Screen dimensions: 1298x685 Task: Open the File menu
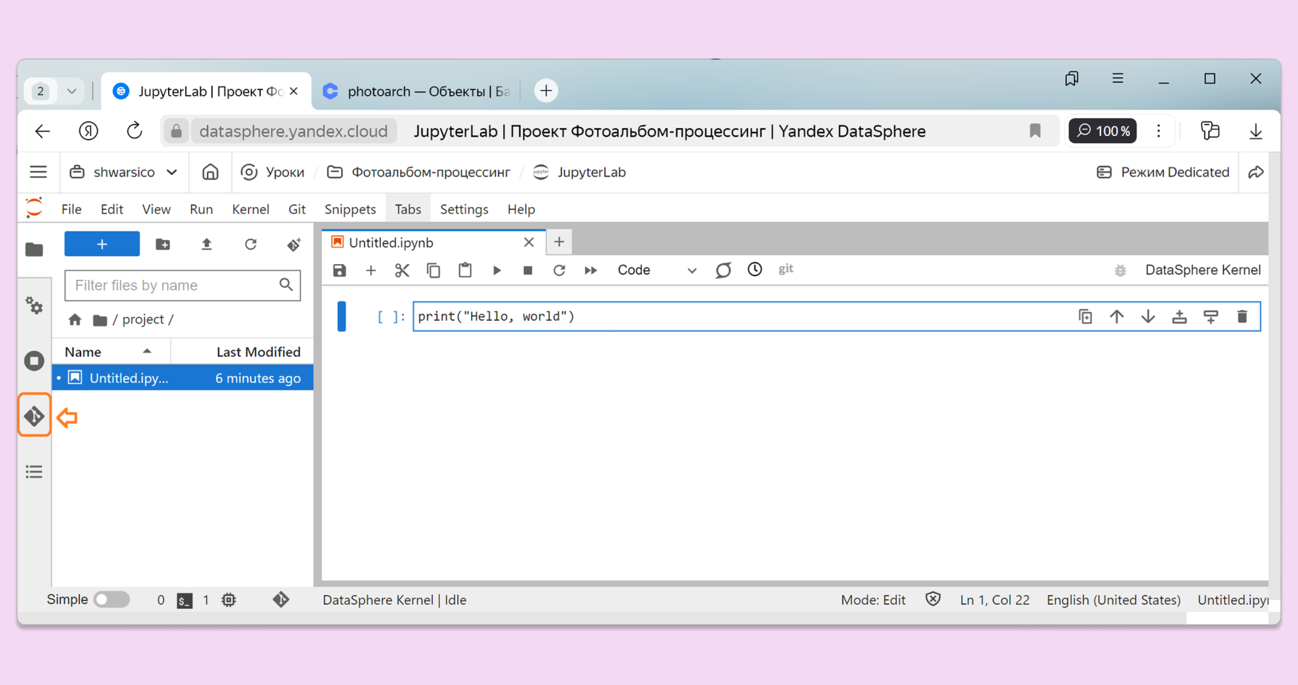71,209
